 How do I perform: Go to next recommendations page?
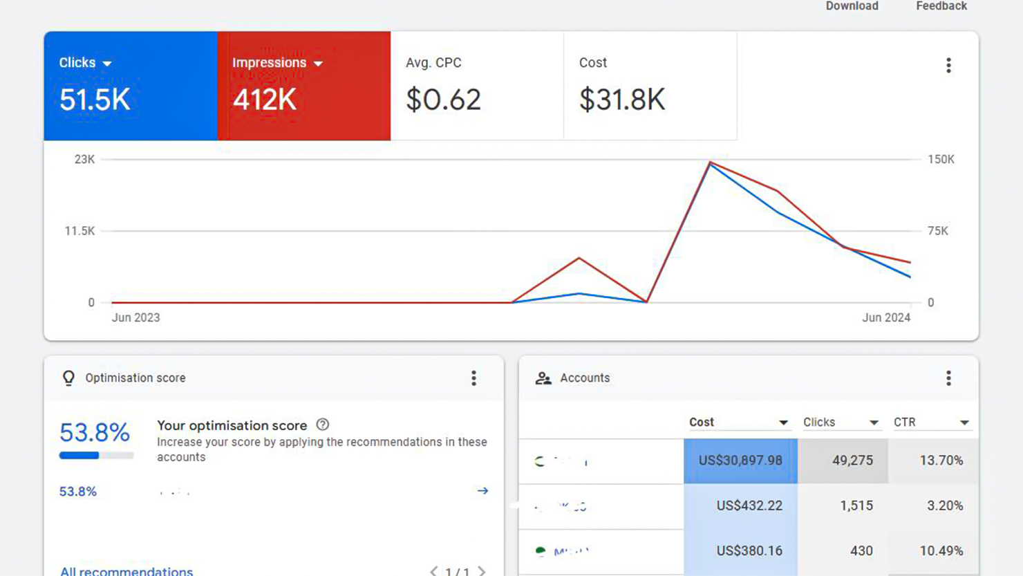point(482,571)
